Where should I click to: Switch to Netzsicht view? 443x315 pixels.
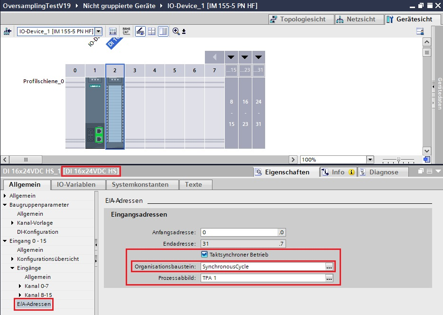click(359, 19)
